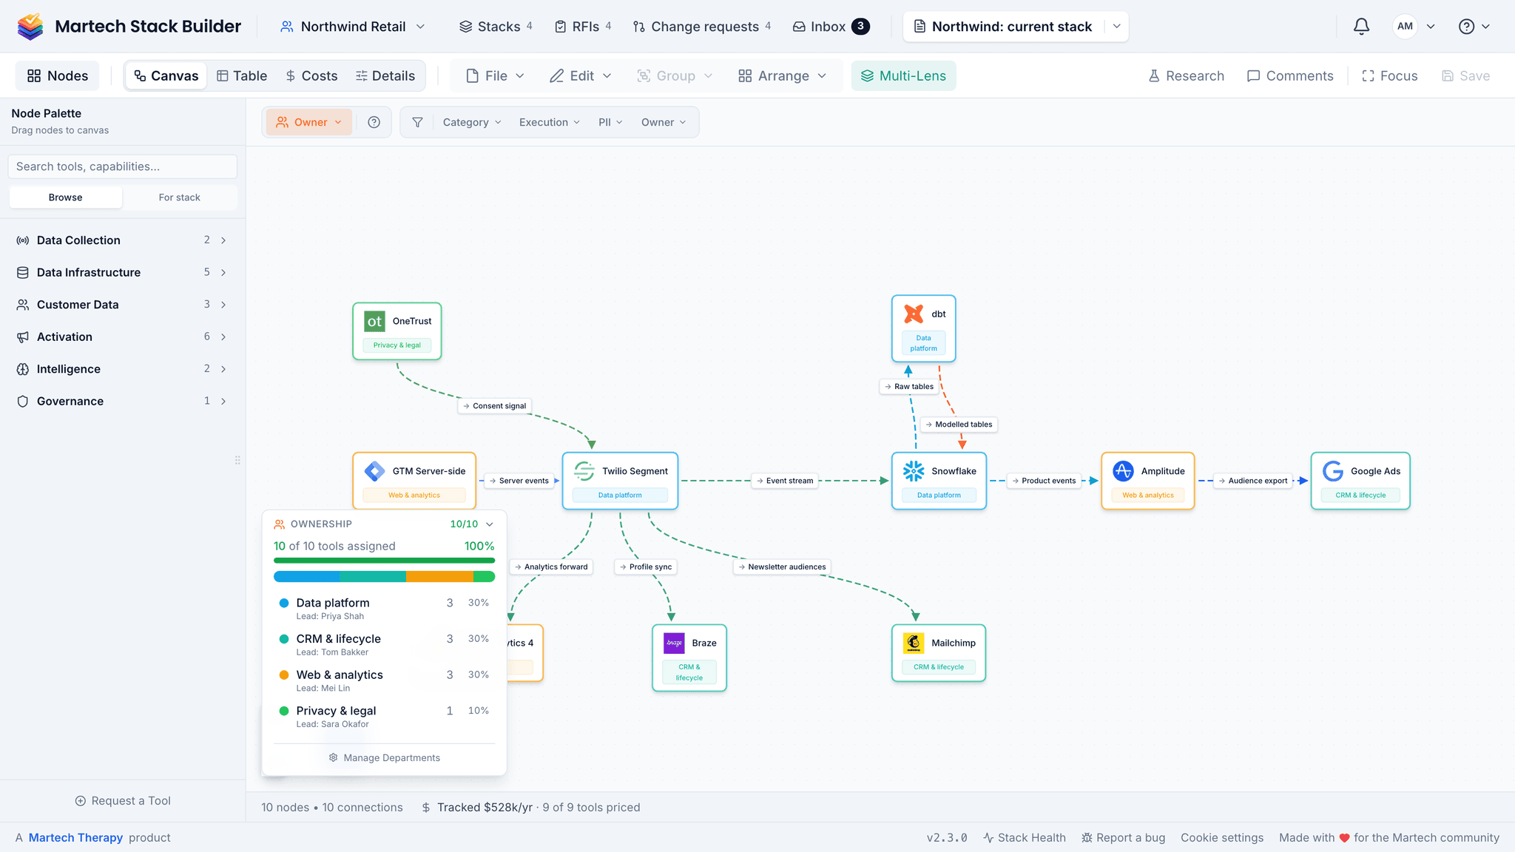The width and height of the screenshot is (1515, 852).
Task: Click the Martech Stack Builder logo
Action: [x=30, y=27]
